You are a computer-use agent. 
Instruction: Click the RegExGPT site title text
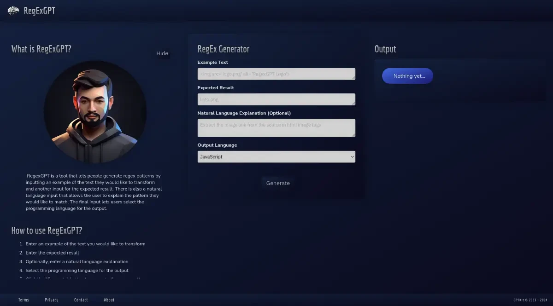click(x=39, y=11)
